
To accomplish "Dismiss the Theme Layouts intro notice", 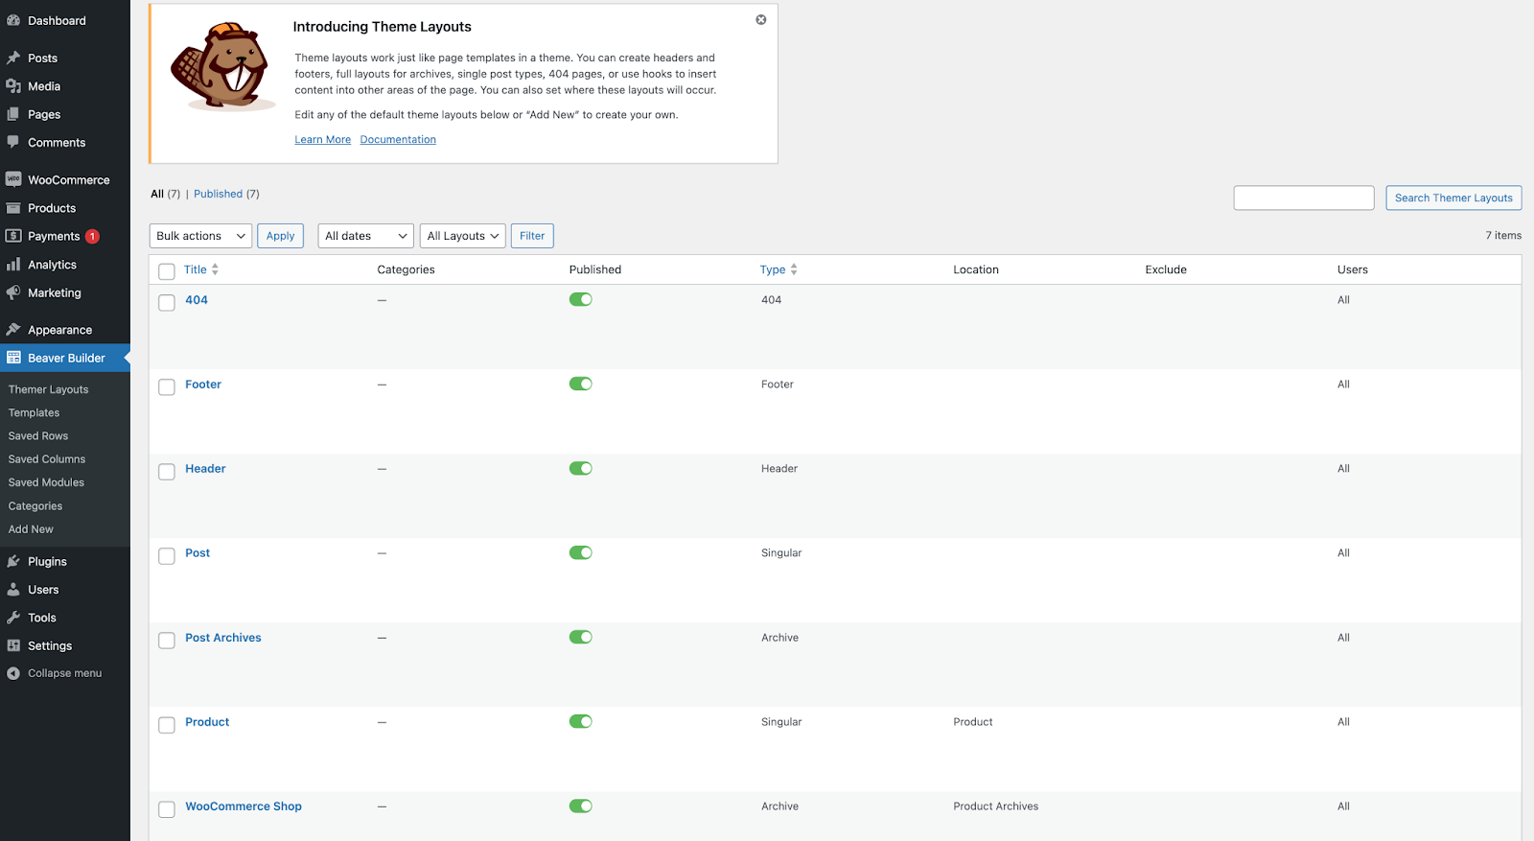I will click(761, 19).
